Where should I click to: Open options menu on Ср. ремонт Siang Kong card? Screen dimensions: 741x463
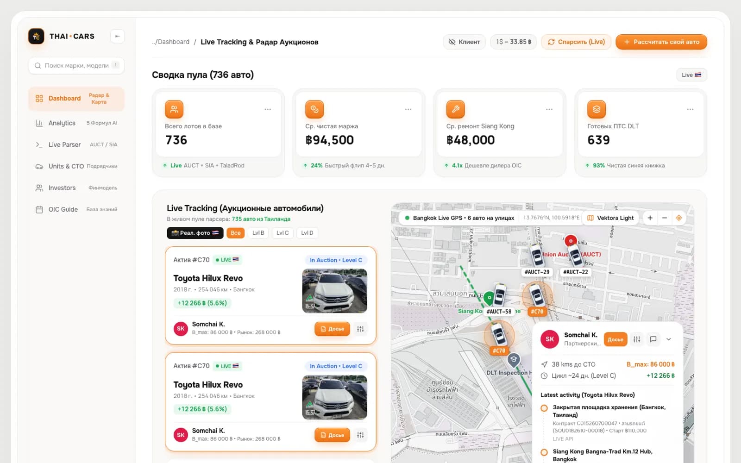coord(549,109)
